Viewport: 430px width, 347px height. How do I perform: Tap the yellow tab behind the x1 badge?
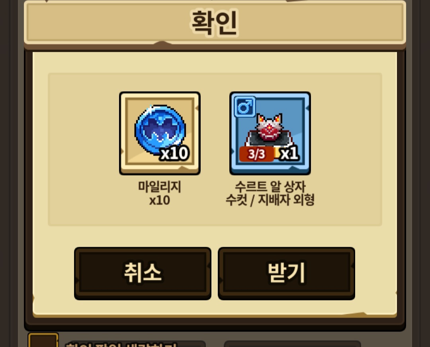277,152
